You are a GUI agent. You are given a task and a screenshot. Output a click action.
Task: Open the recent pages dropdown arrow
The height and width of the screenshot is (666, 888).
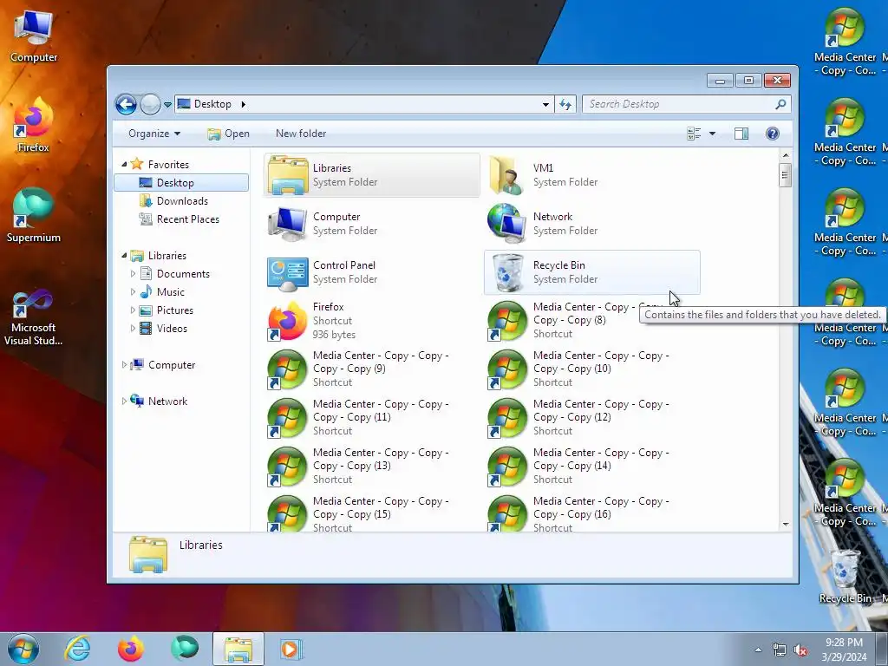tap(167, 105)
